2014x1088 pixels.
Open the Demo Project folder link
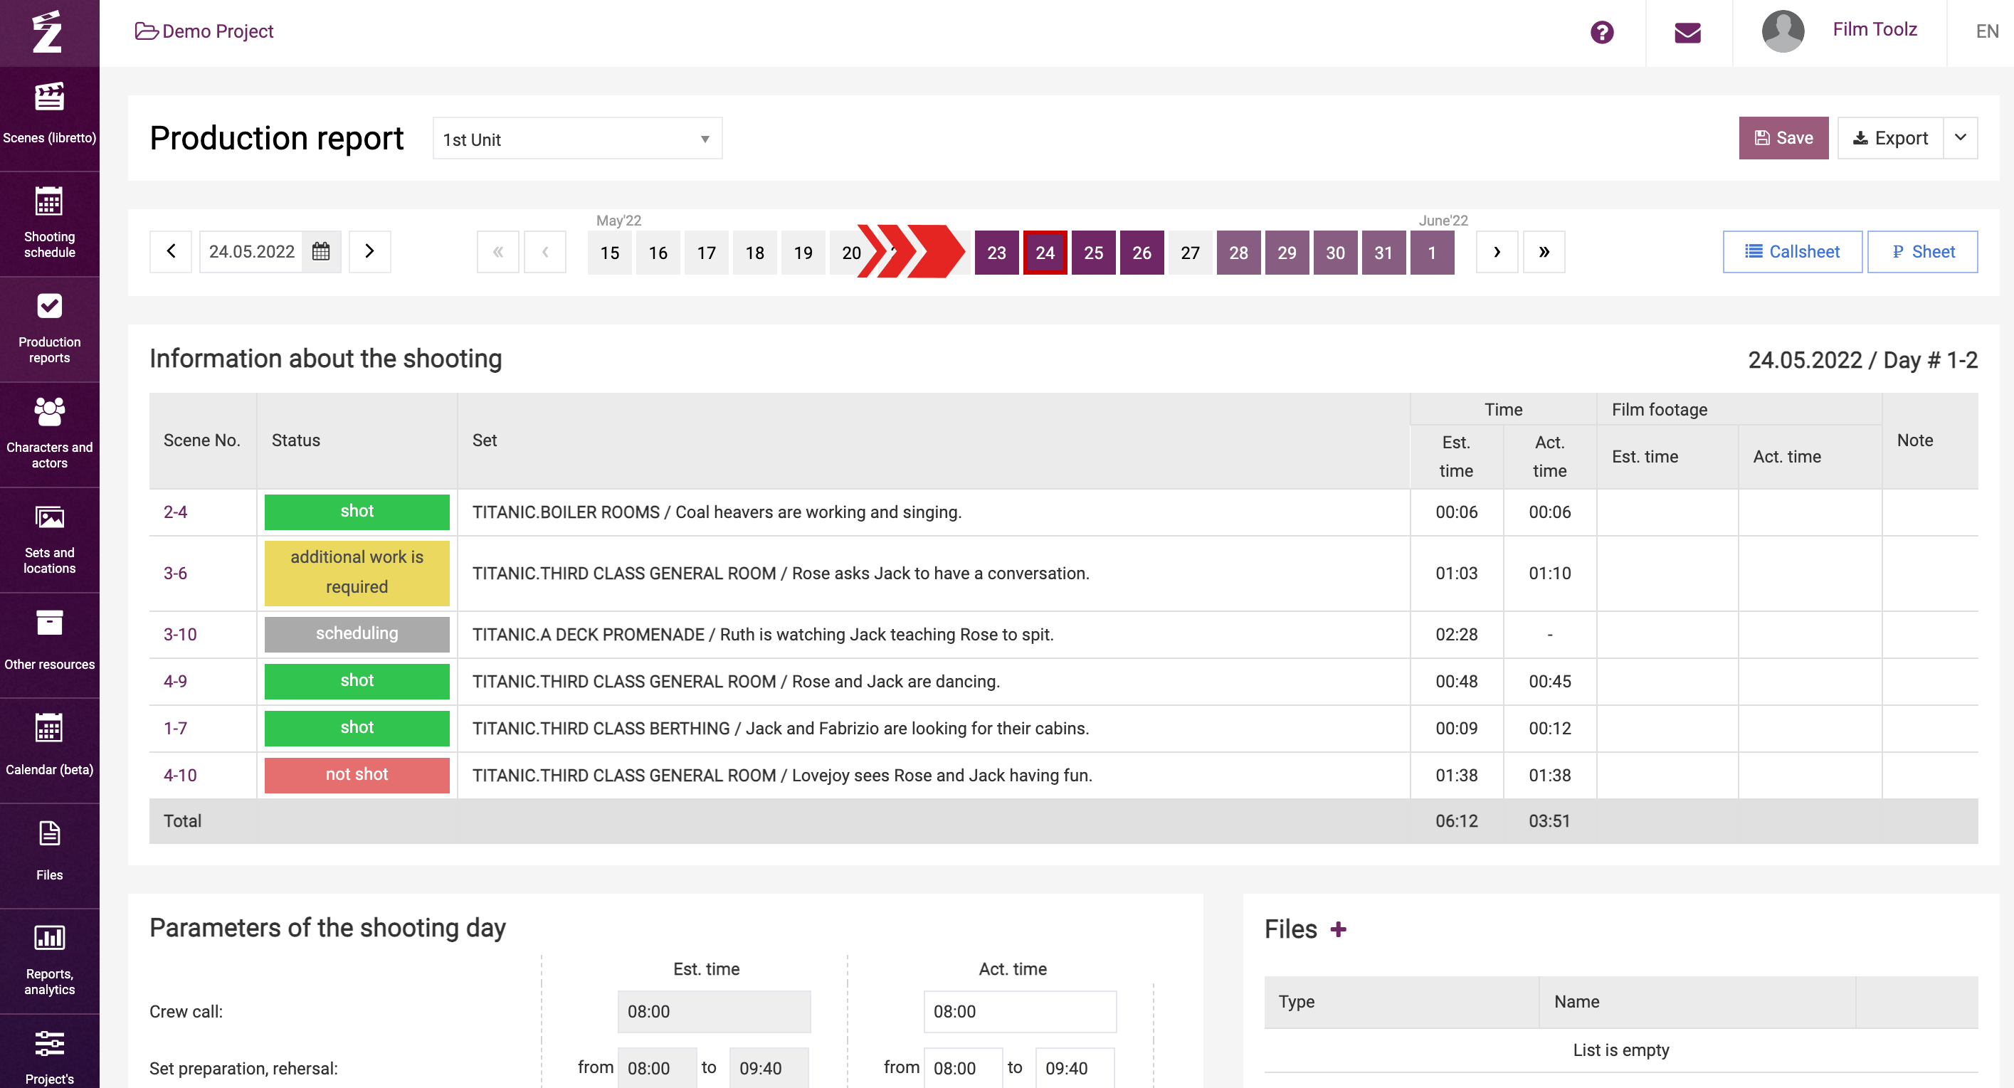click(x=204, y=31)
